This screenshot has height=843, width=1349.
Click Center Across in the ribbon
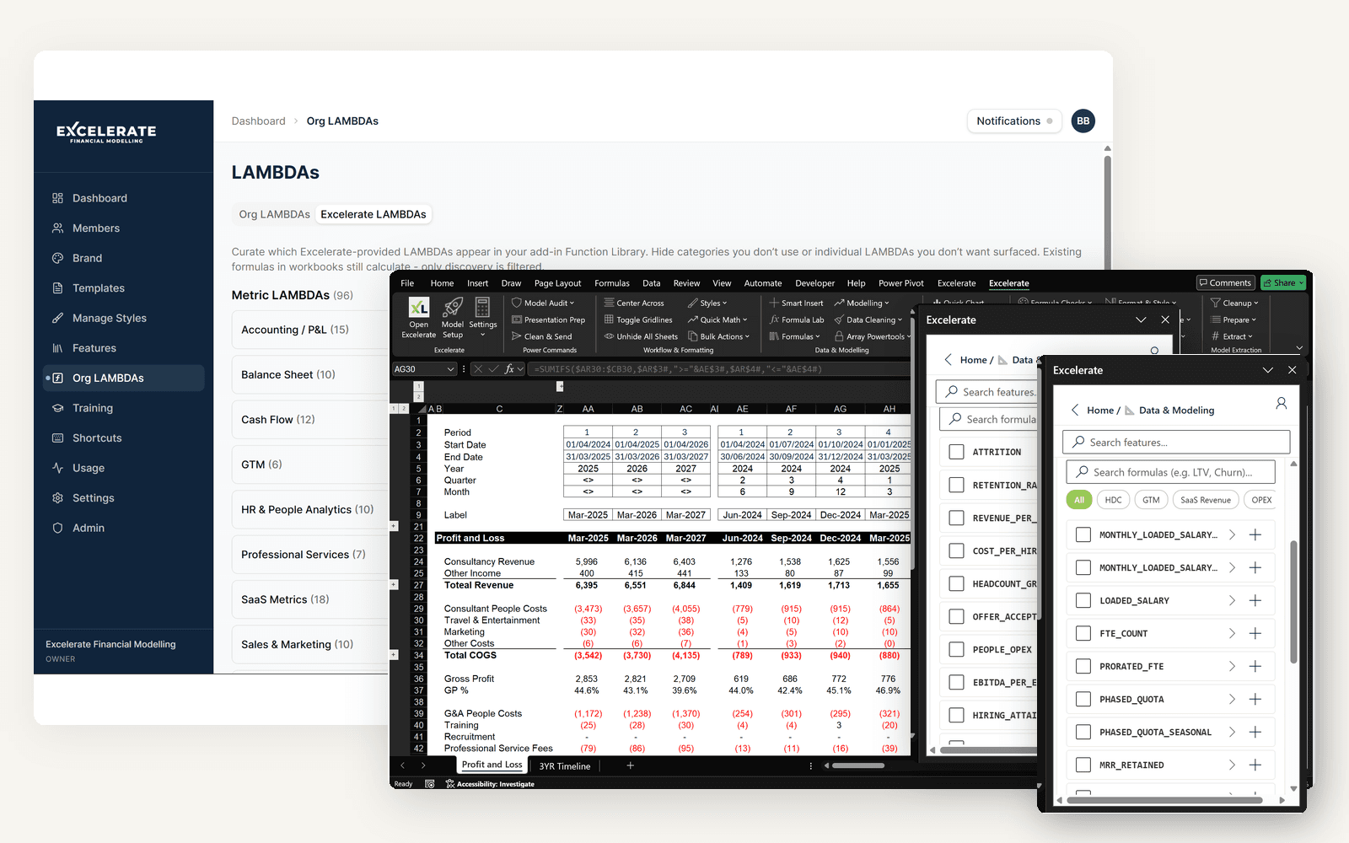[634, 303]
